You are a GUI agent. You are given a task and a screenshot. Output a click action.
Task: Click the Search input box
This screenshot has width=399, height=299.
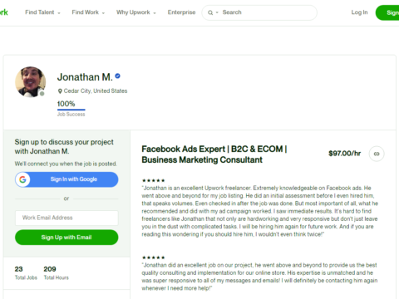259,12
